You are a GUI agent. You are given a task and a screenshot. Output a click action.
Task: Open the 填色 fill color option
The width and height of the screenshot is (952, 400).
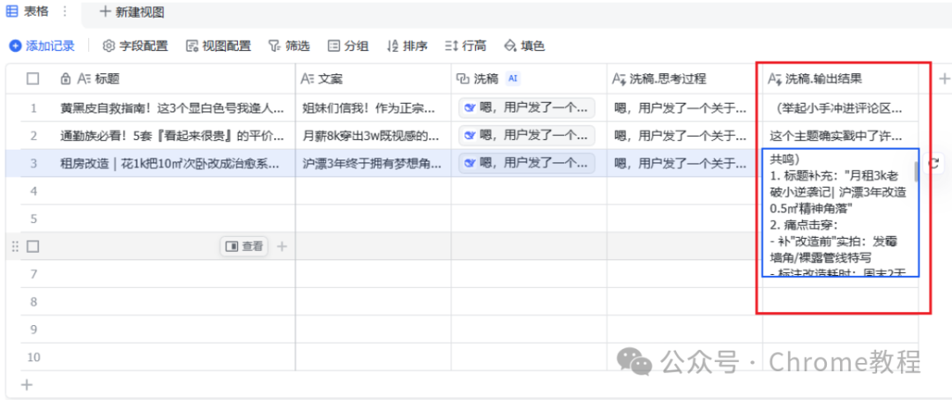(x=524, y=46)
